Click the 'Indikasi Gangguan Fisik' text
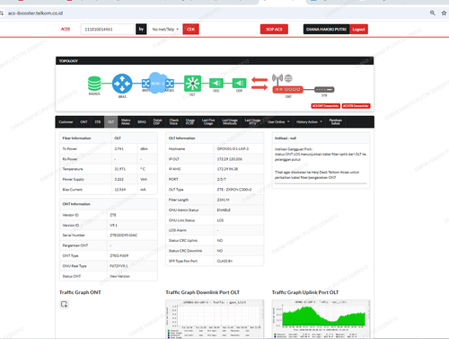449x339 pixels. pos(294,149)
